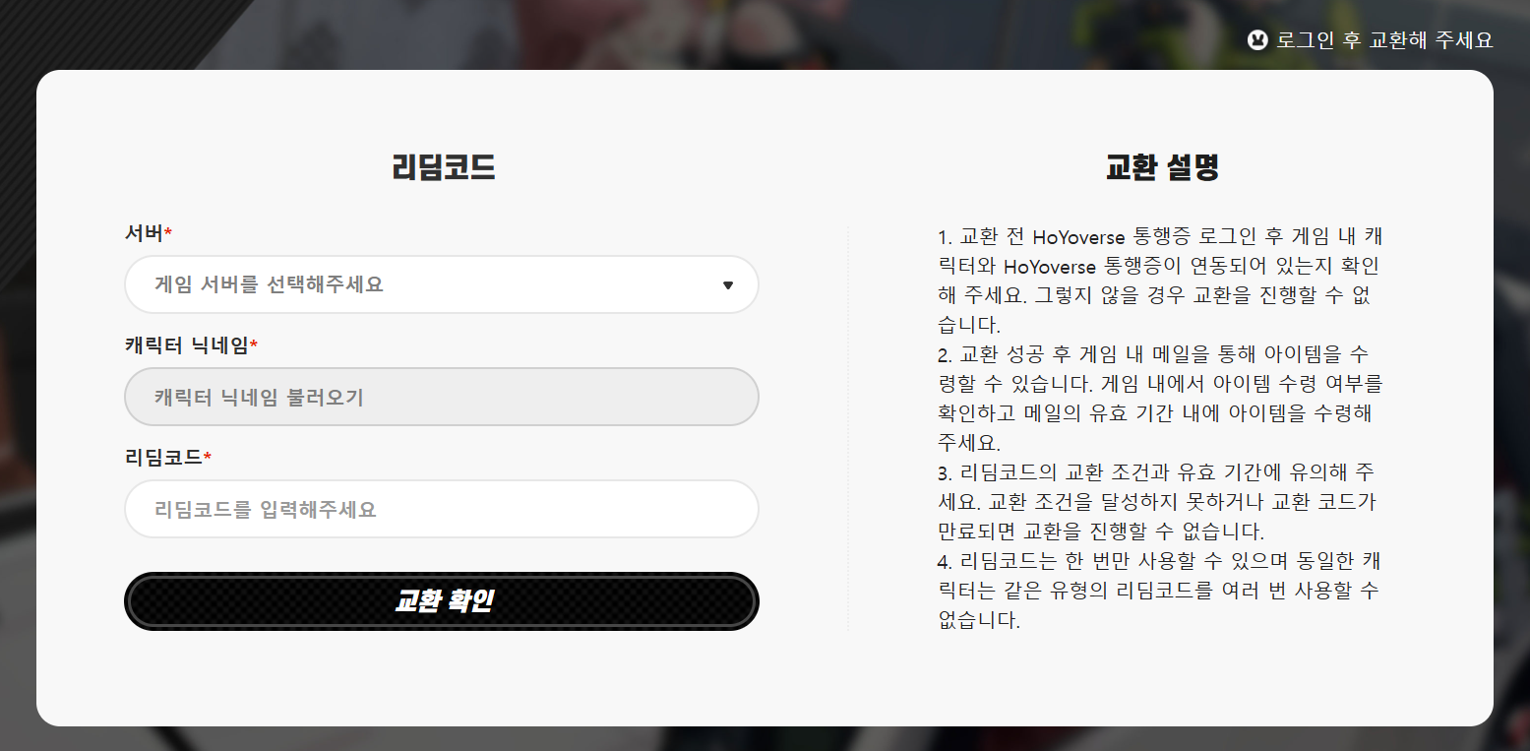
Task: Click the '리딤코드' field label above the code input
Action: pyautogui.click(x=163, y=457)
